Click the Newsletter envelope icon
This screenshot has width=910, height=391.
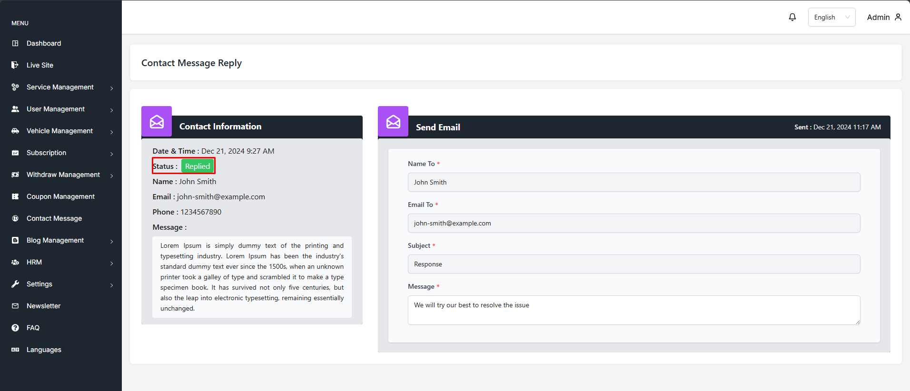[x=15, y=306]
